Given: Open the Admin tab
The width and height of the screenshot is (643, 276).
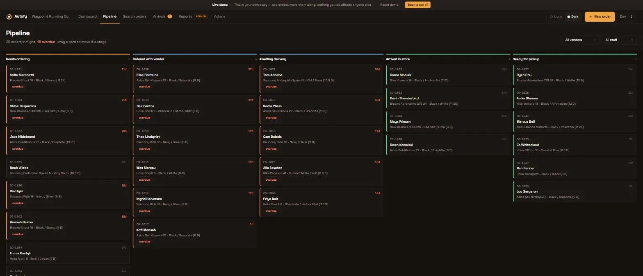Looking at the screenshot, I should point(219,17).
